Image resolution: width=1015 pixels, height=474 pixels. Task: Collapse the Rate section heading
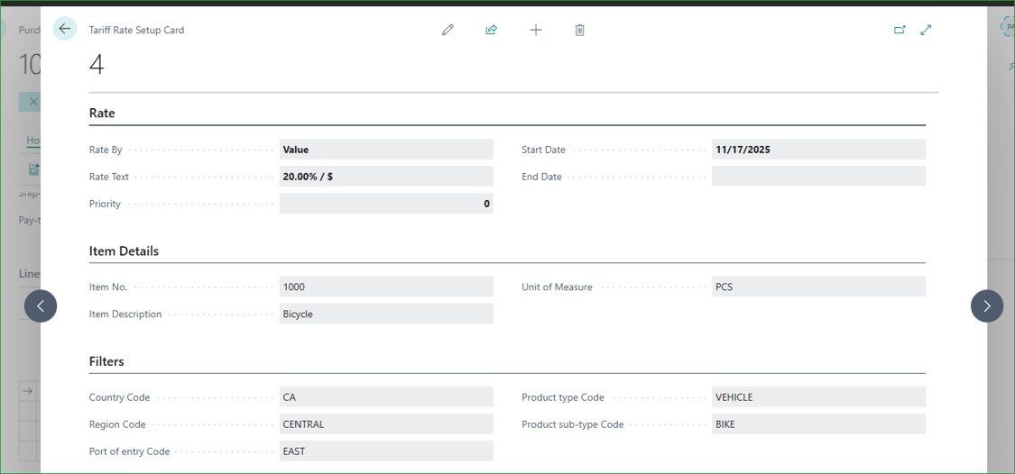[x=102, y=114]
